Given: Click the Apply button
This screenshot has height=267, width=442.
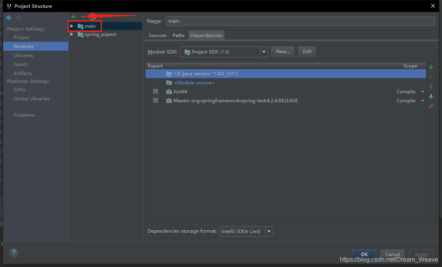Looking at the screenshot, I should pyautogui.click(x=421, y=254).
